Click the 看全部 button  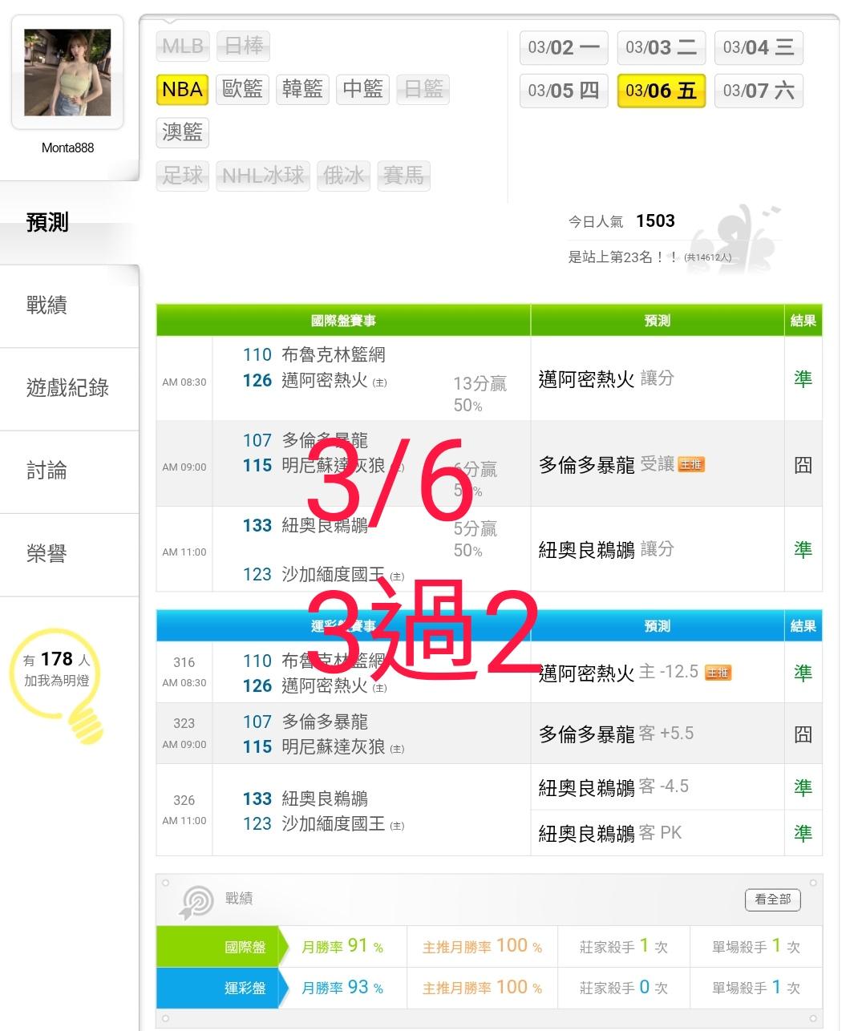(x=773, y=900)
